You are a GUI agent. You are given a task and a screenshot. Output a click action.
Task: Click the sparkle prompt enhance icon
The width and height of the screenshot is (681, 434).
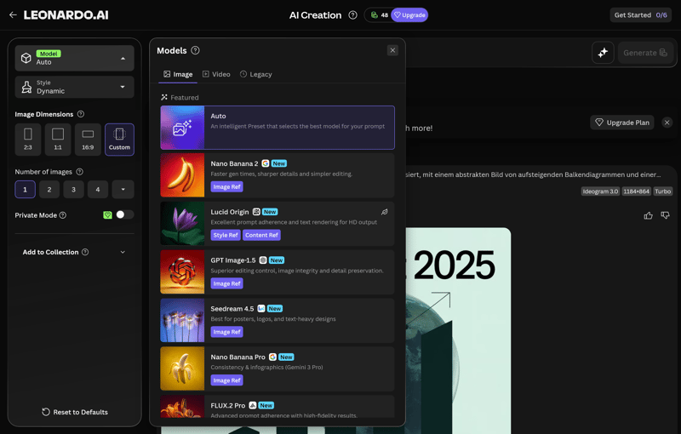[603, 53]
